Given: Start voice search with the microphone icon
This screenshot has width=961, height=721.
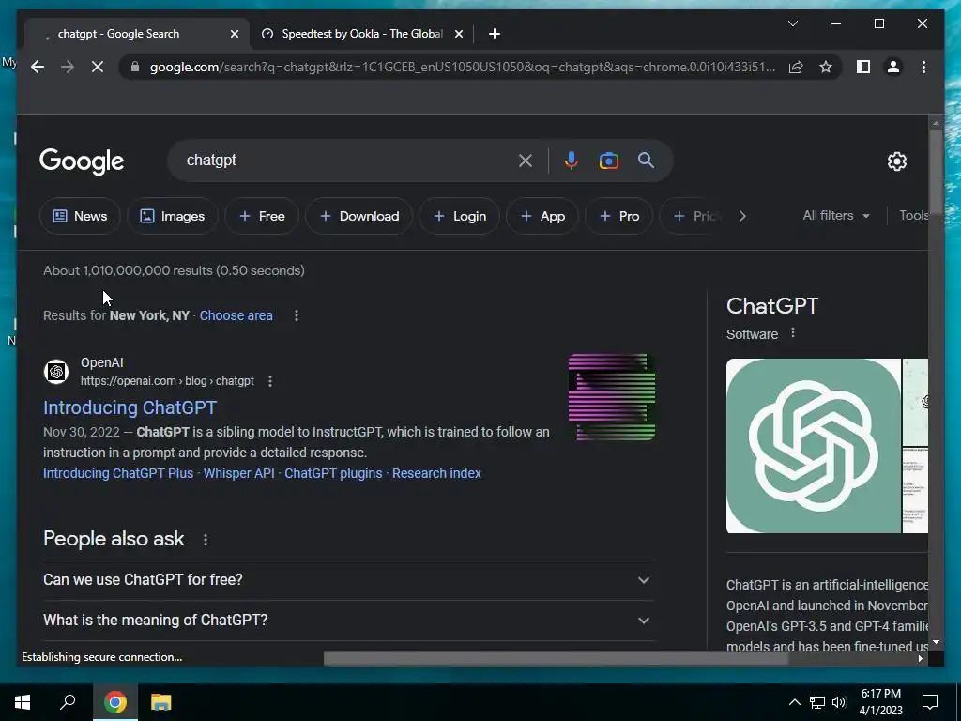Looking at the screenshot, I should 571,161.
